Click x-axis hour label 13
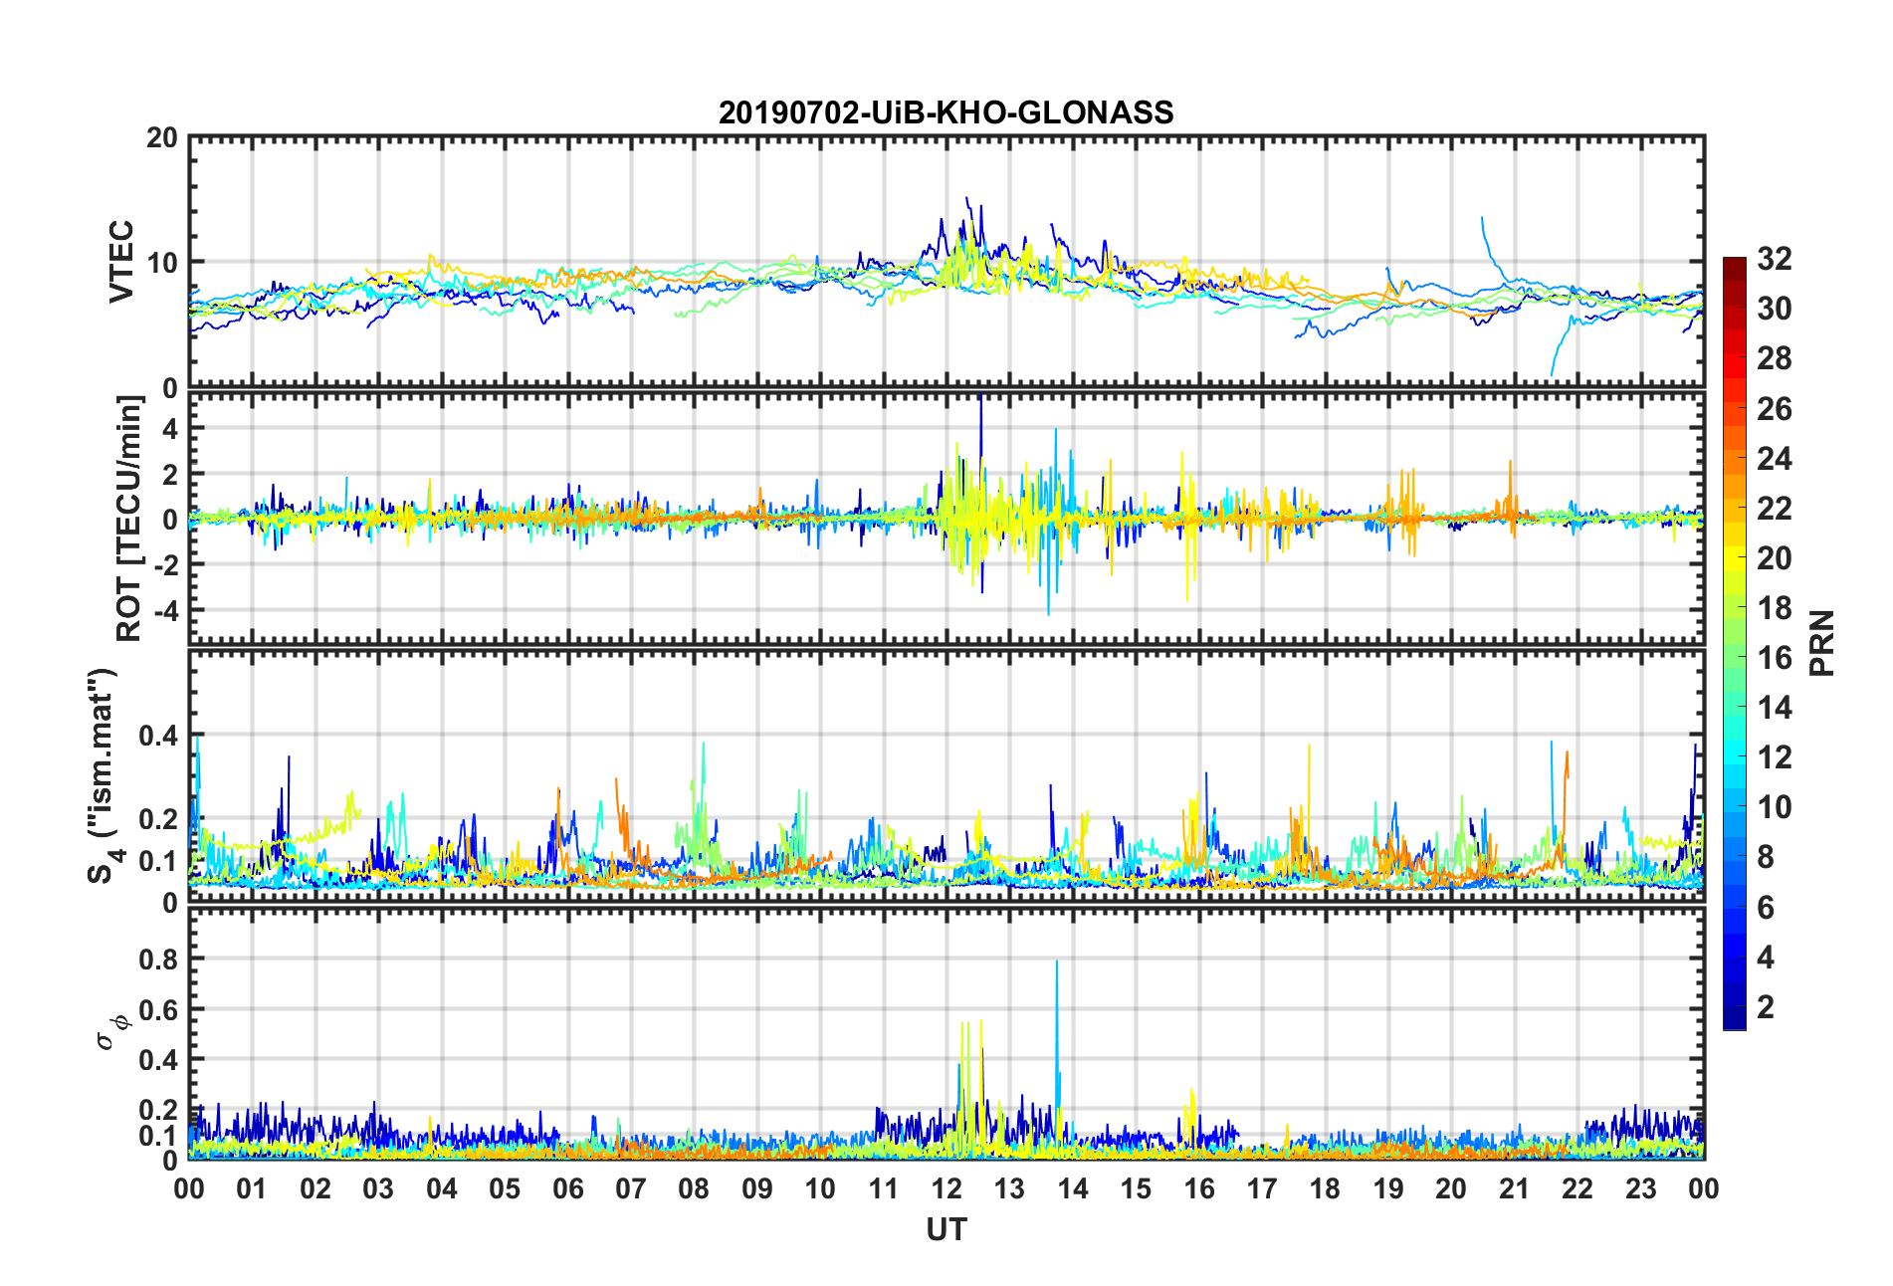The width and height of the screenshot is (1893, 1286). [1009, 1188]
